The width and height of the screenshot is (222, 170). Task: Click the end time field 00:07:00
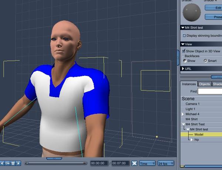point(121,163)
